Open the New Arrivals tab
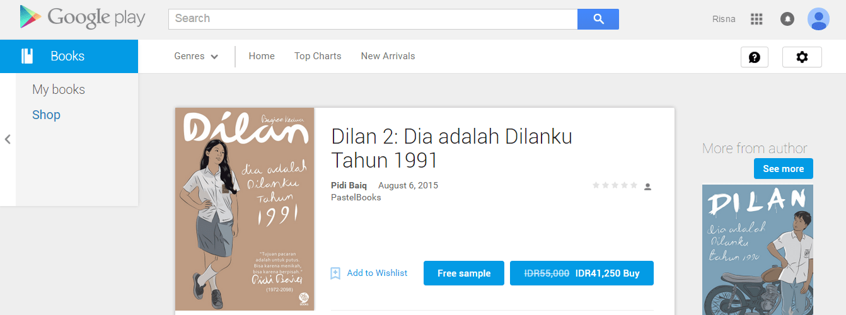 [x=388, y=56]
